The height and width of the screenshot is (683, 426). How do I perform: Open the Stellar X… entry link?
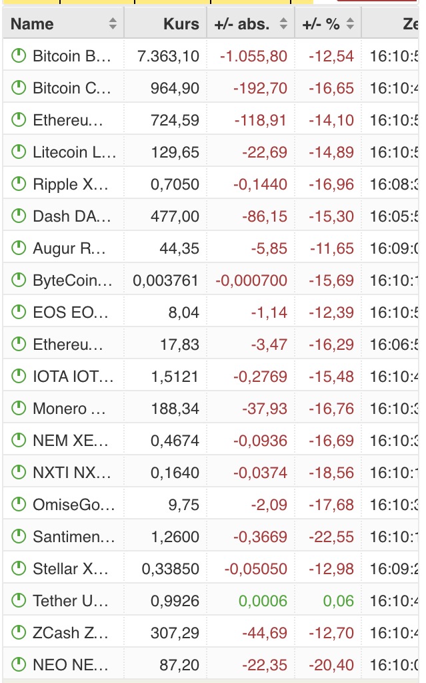[71, 568]
